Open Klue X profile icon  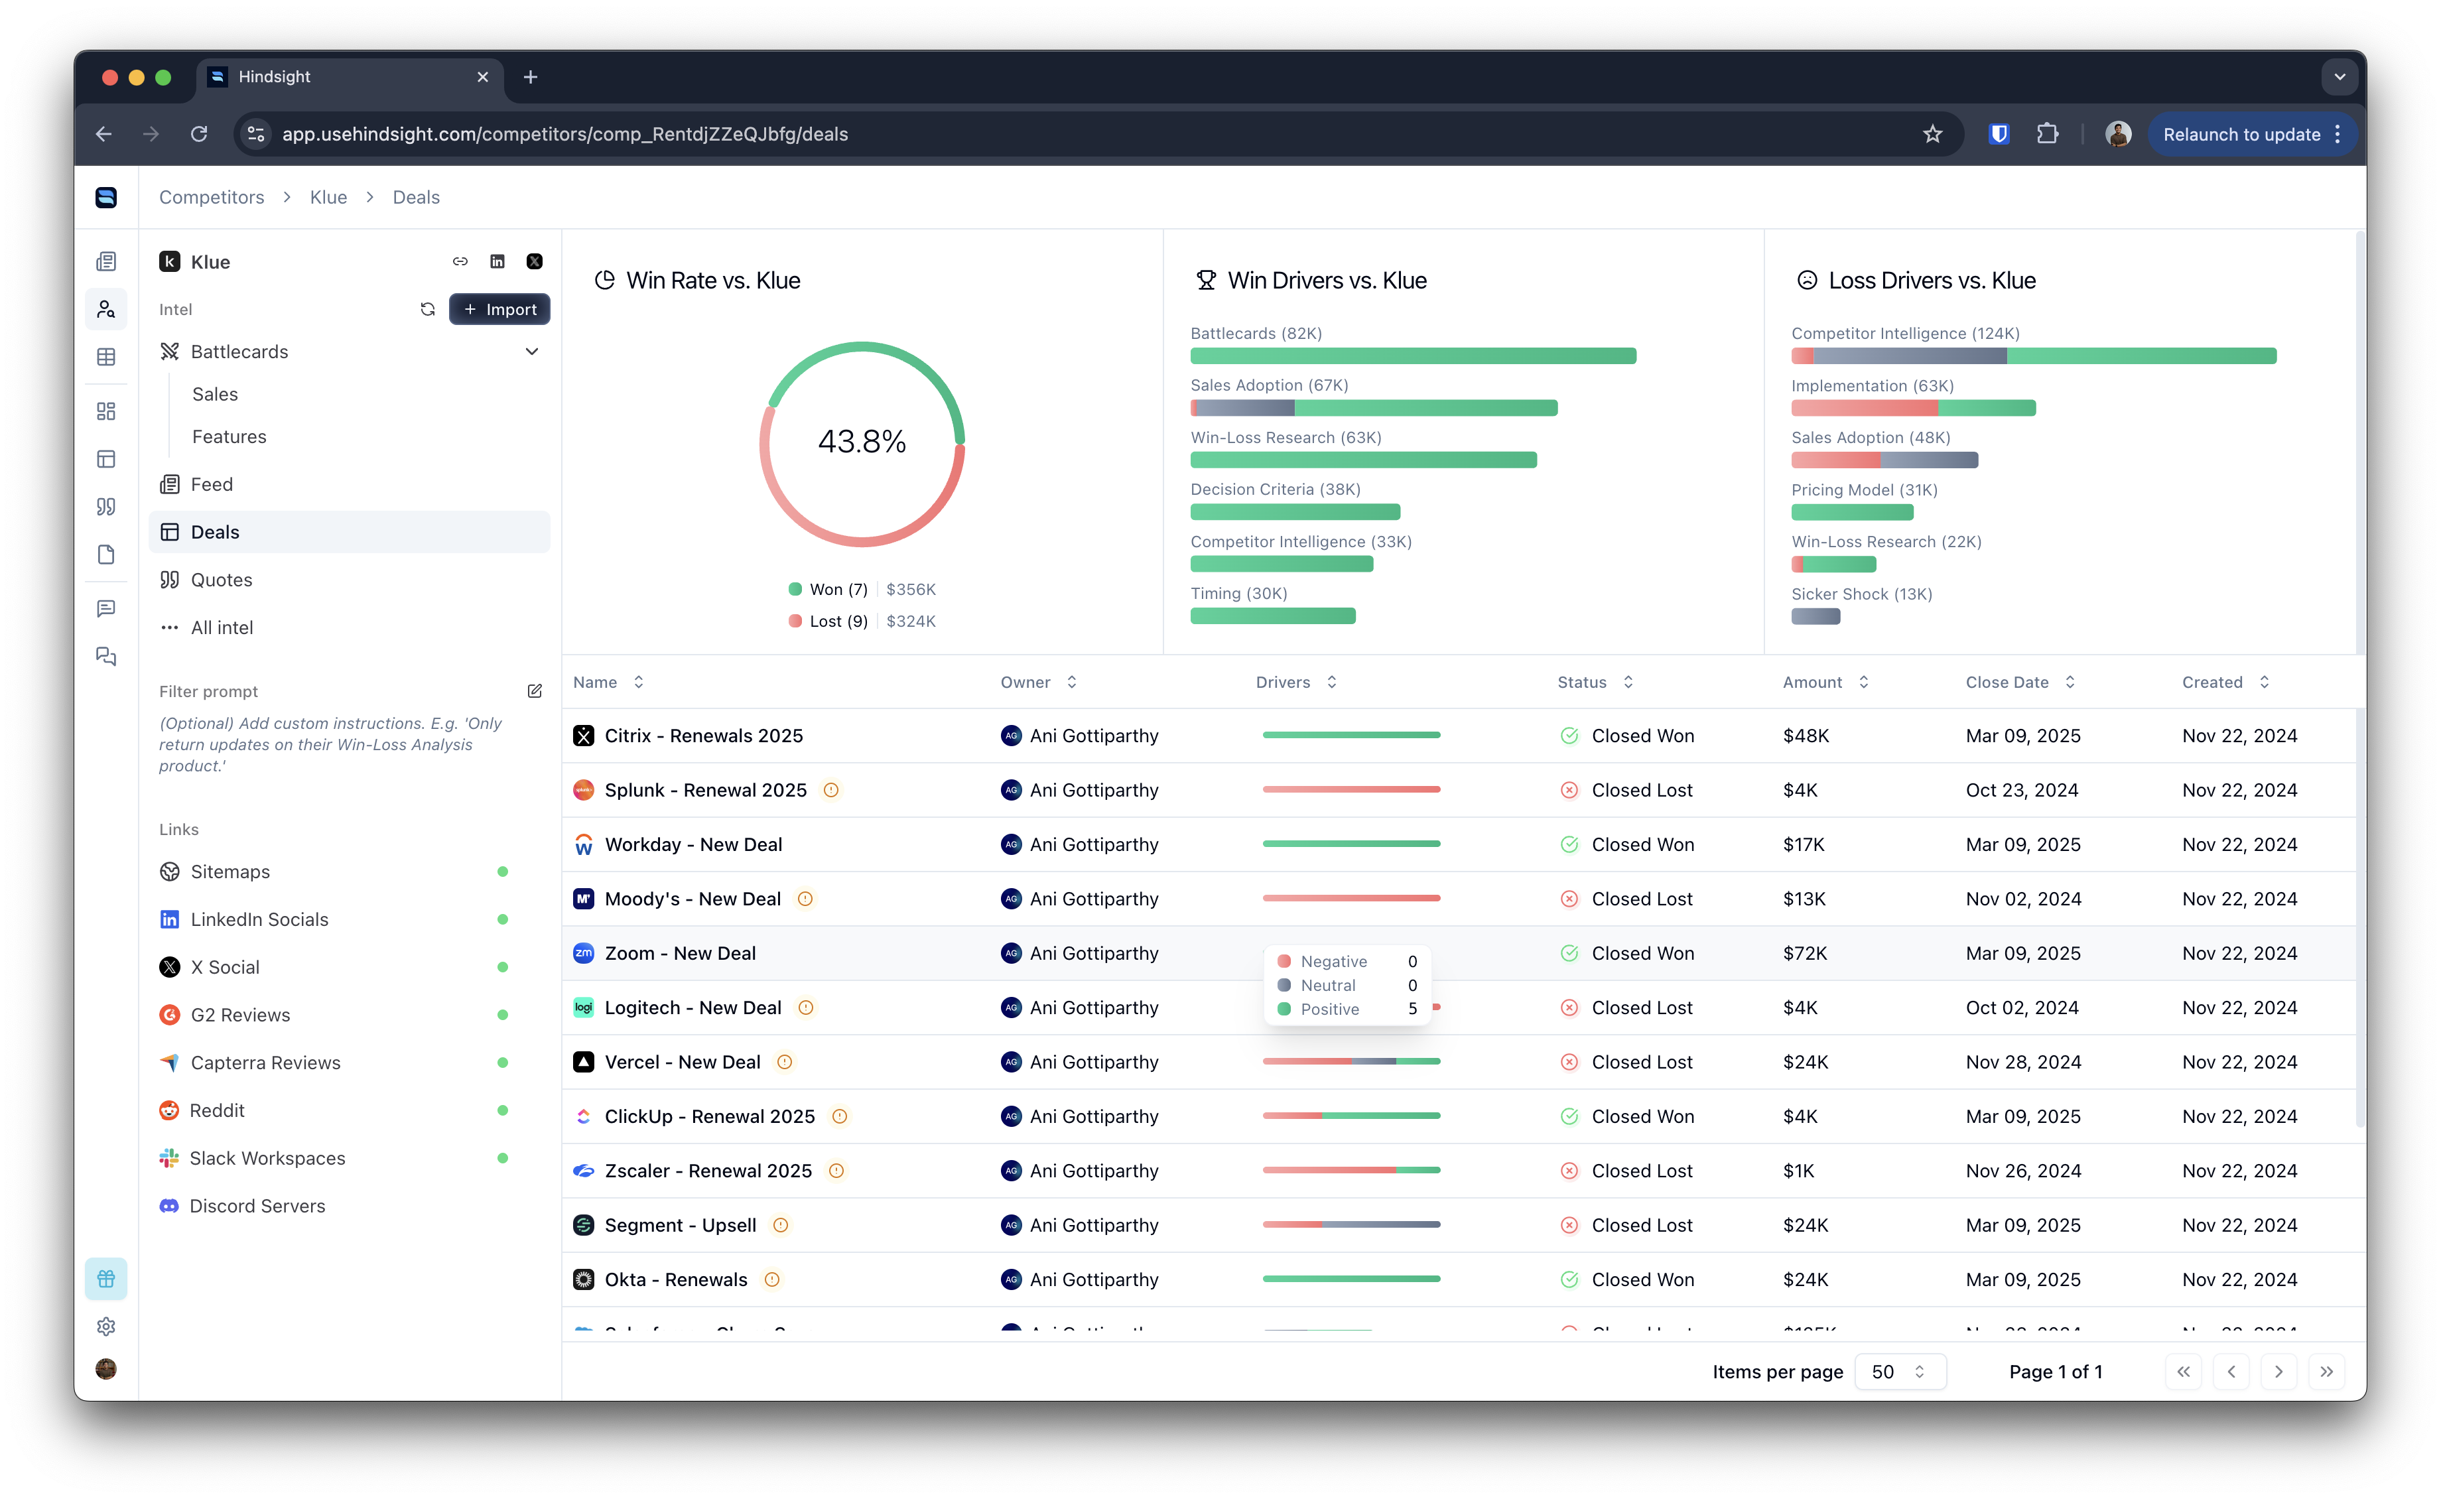pos(535,262)
